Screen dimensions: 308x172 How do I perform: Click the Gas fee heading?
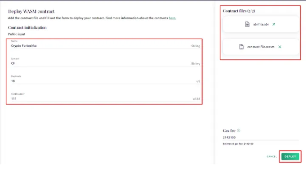tap(229, 131)
